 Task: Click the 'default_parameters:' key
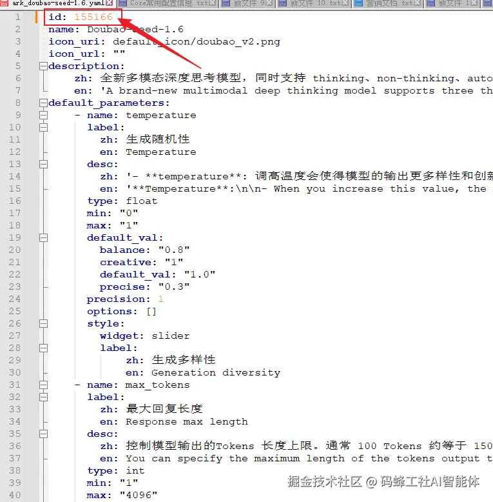[x=109, y=103]
